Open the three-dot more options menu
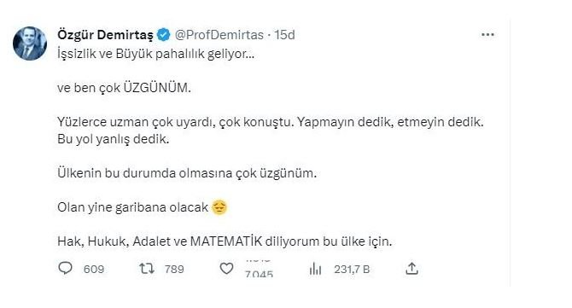 (487, 35)
